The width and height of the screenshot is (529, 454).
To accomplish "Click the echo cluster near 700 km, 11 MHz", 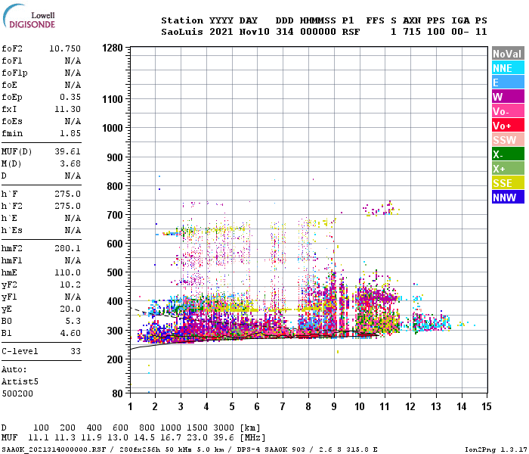I will click(x=381, y=208).
